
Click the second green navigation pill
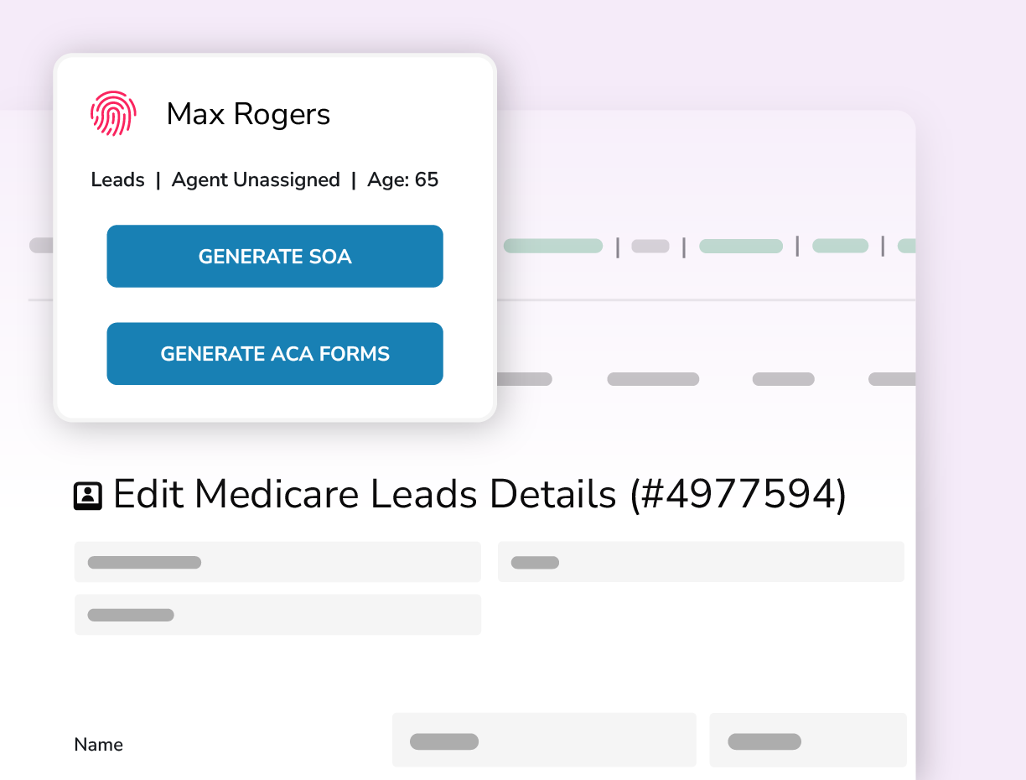(x=741, y=245)
